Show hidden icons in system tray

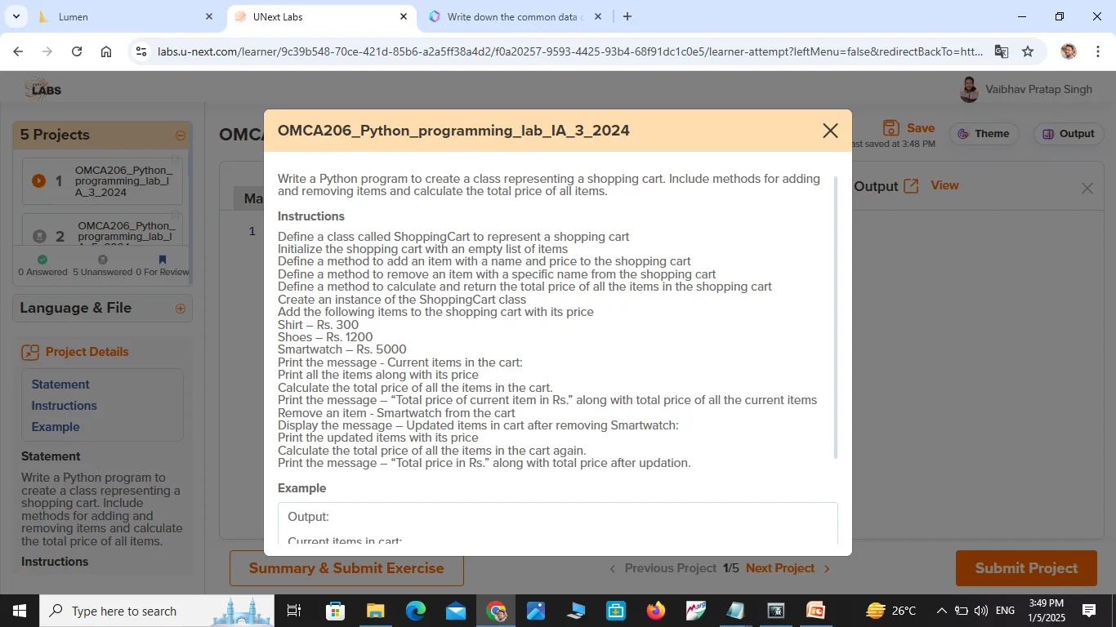pyautogui.click(x=941, y=610)
